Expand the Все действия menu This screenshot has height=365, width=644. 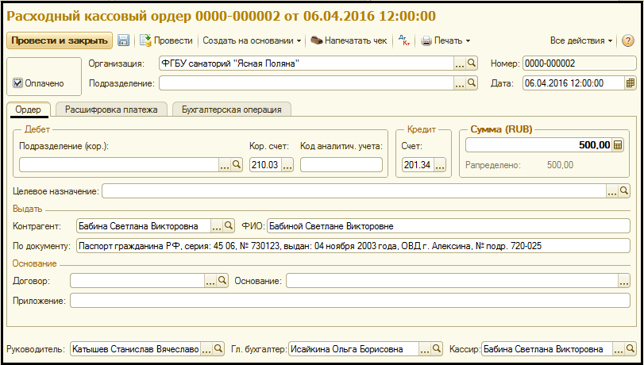point(581,40)
